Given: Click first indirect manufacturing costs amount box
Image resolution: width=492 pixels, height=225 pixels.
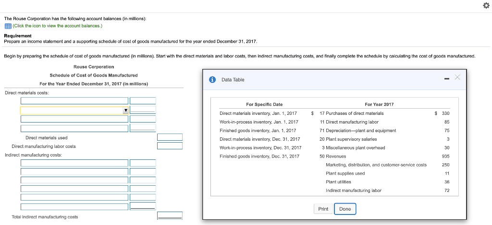Looking at the screenshot, I should [x=143, y=163].
